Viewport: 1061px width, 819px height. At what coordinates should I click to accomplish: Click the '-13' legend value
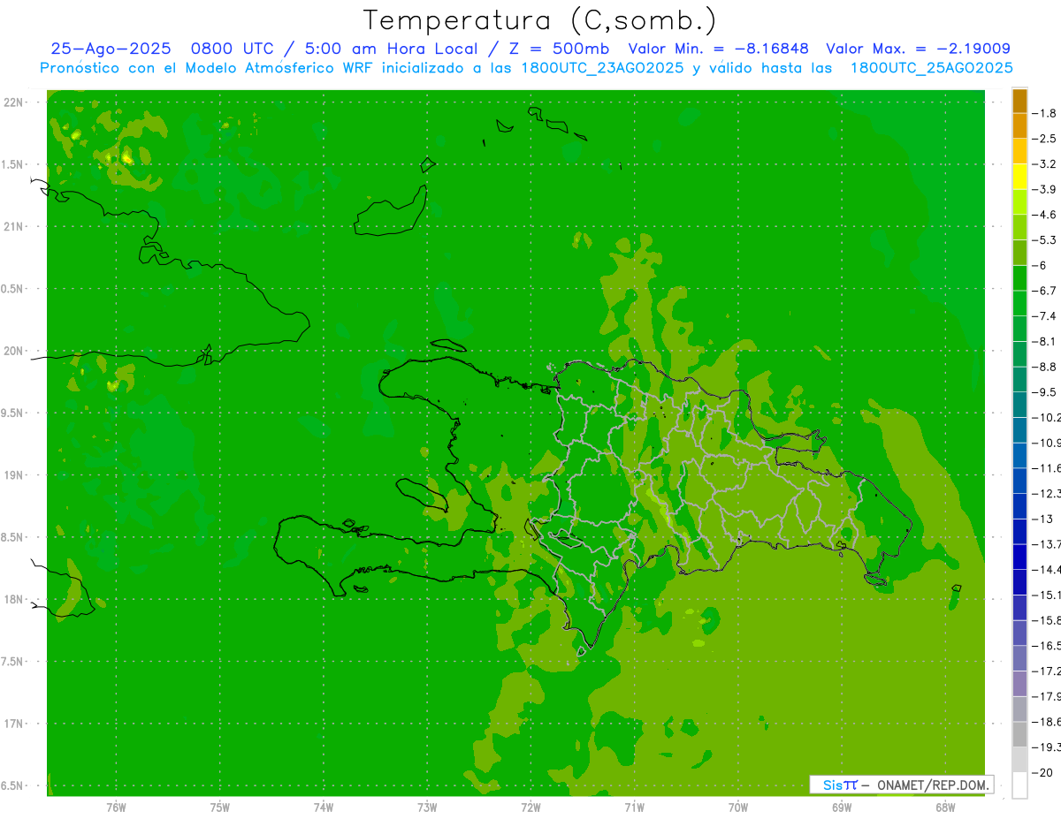1044,519
